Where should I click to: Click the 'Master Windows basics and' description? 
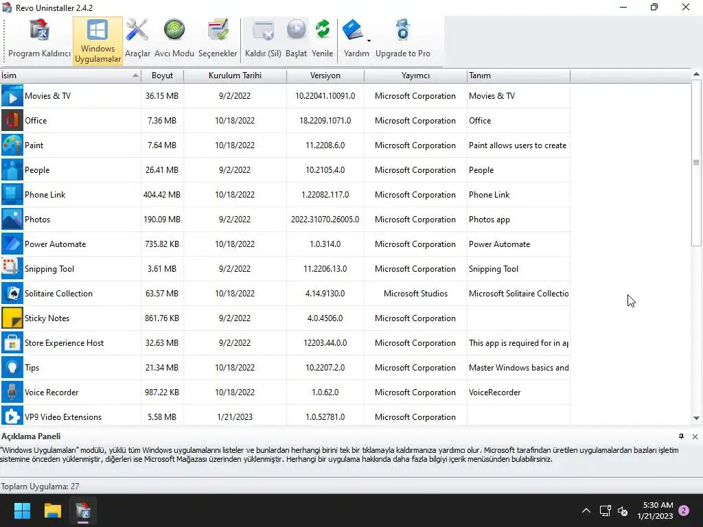[x=519, y=368]
